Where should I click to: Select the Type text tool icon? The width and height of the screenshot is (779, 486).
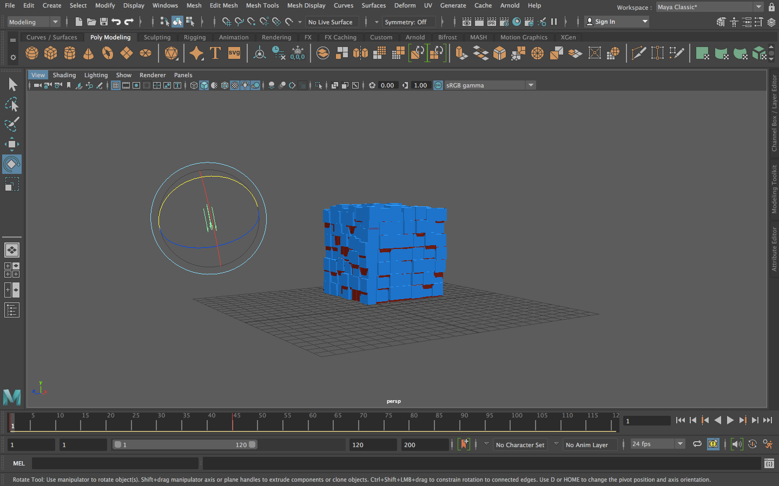pyautogui.click(x=215, y=53)
